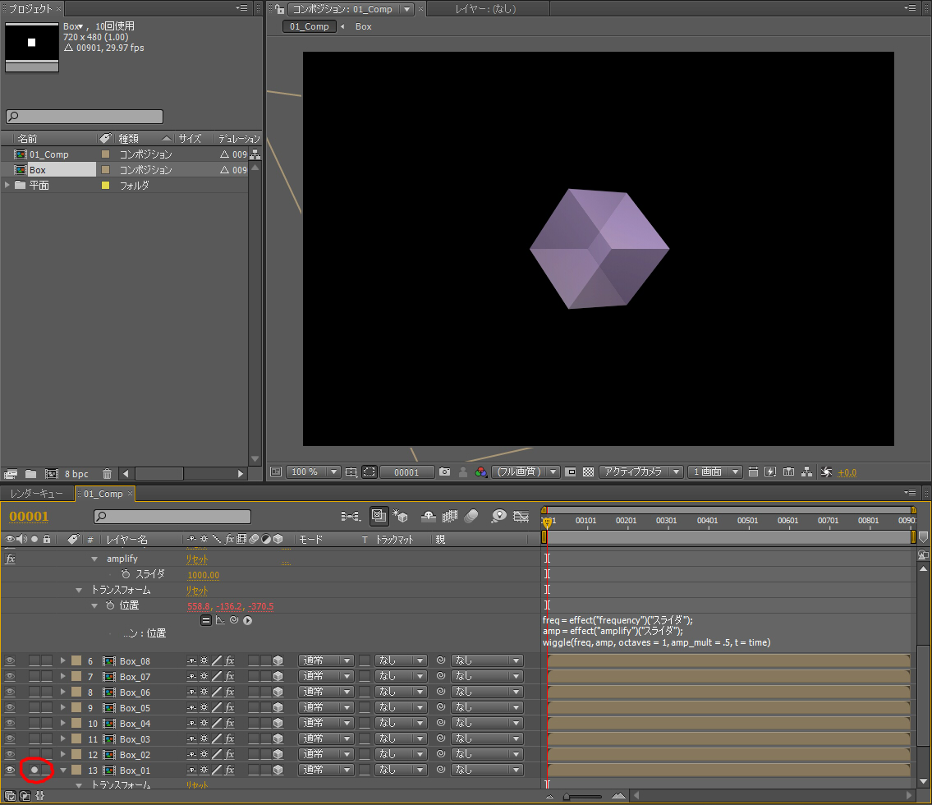Select the Box tab in composition navigator
The image size is (932, 805).
(363, 26)
